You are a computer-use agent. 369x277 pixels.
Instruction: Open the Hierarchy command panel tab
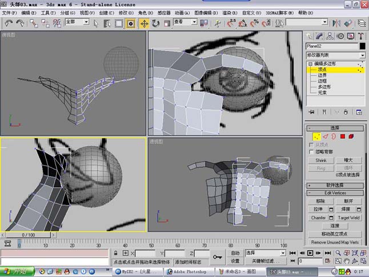click(330, 36)
